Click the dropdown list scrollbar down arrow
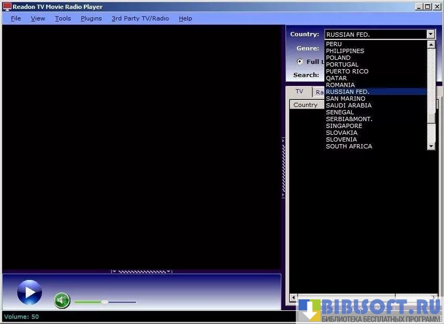The height and width of the screenshot is (324, 444). click(x=431, y=146)
